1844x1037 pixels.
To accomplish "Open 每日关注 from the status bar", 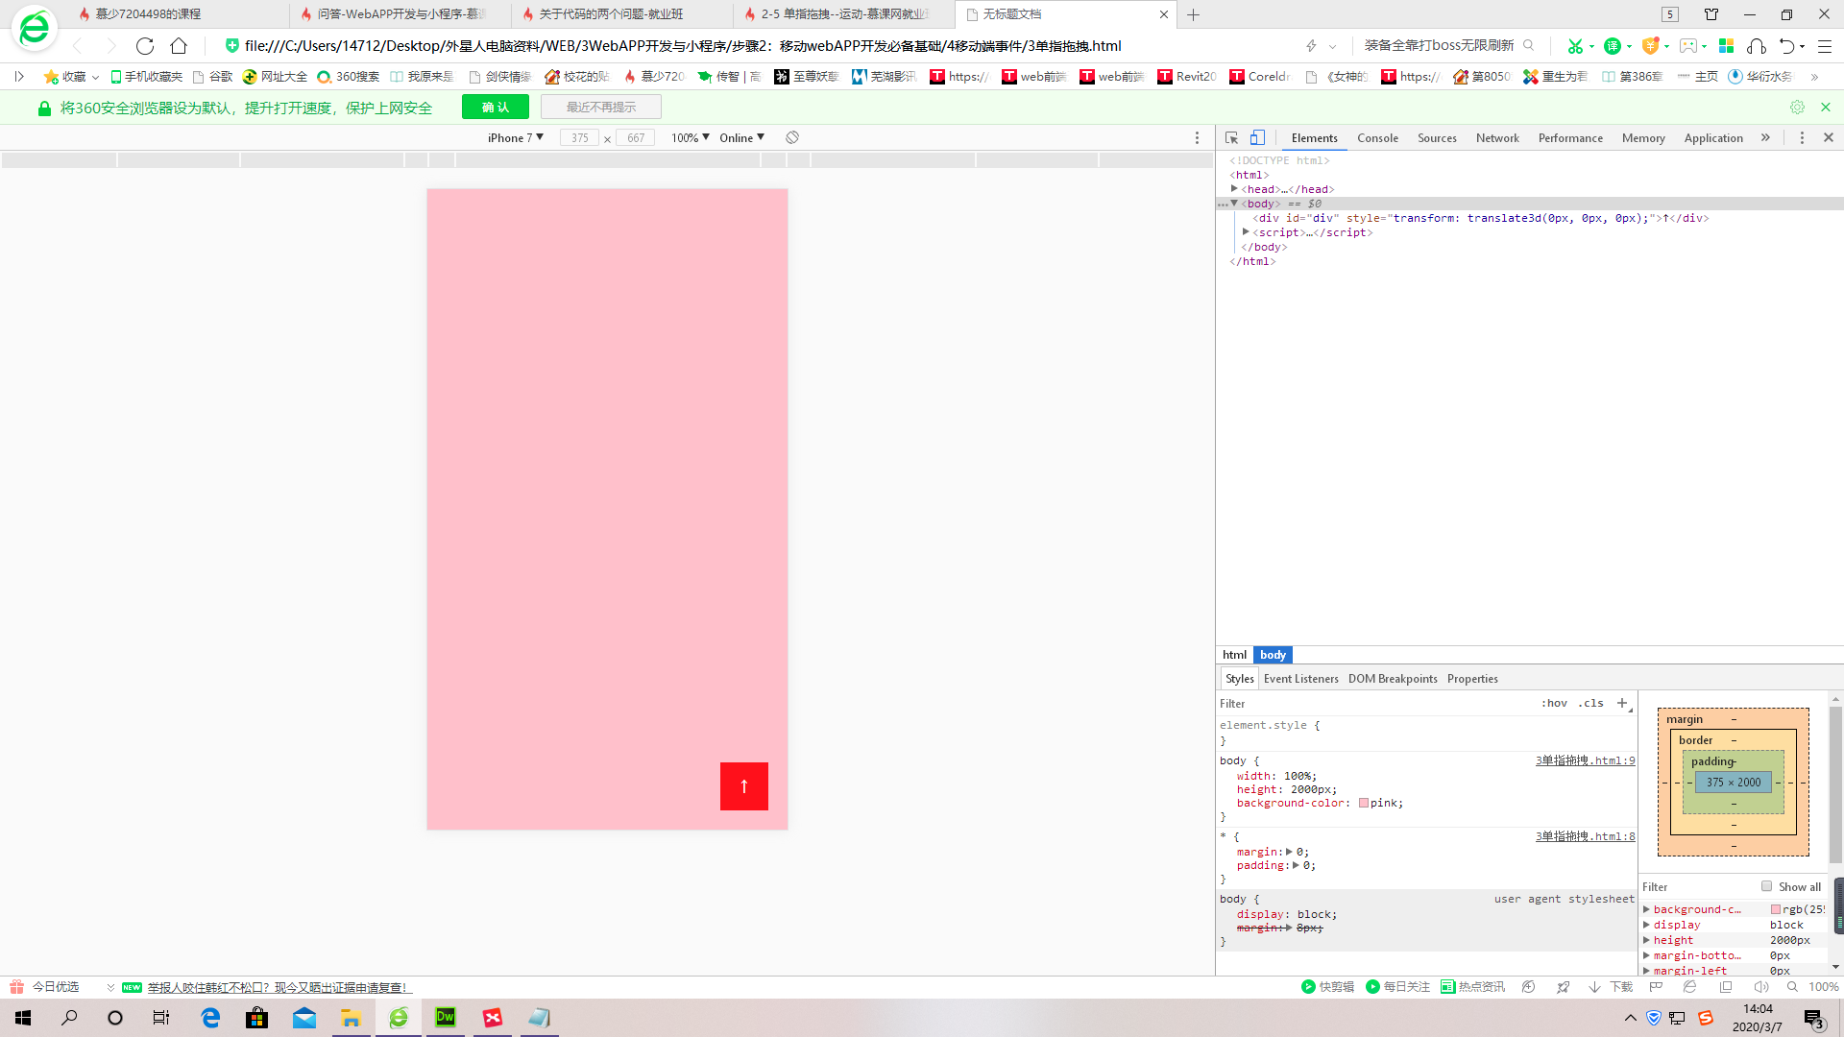I will point(1397,987).
